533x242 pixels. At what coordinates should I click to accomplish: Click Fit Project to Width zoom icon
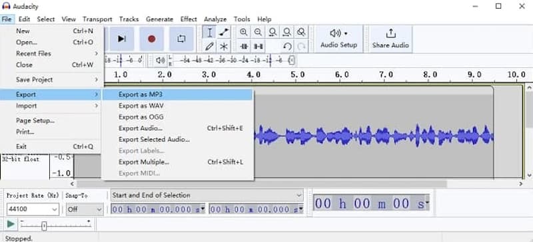click(286, 32)
